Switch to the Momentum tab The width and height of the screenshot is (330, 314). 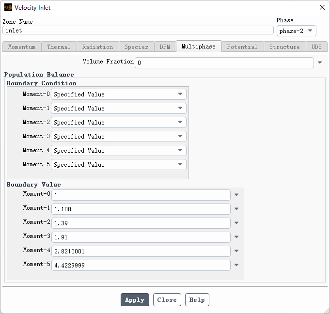click(x=22, y=47)
